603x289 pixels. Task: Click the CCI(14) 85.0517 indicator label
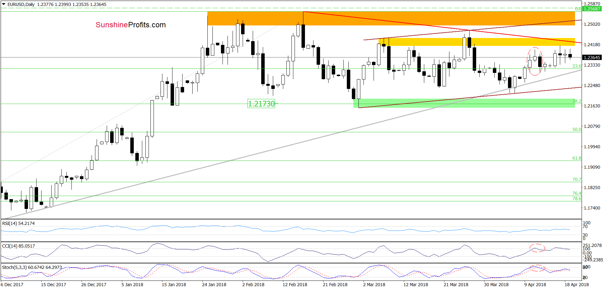click(x=18, y=246)
